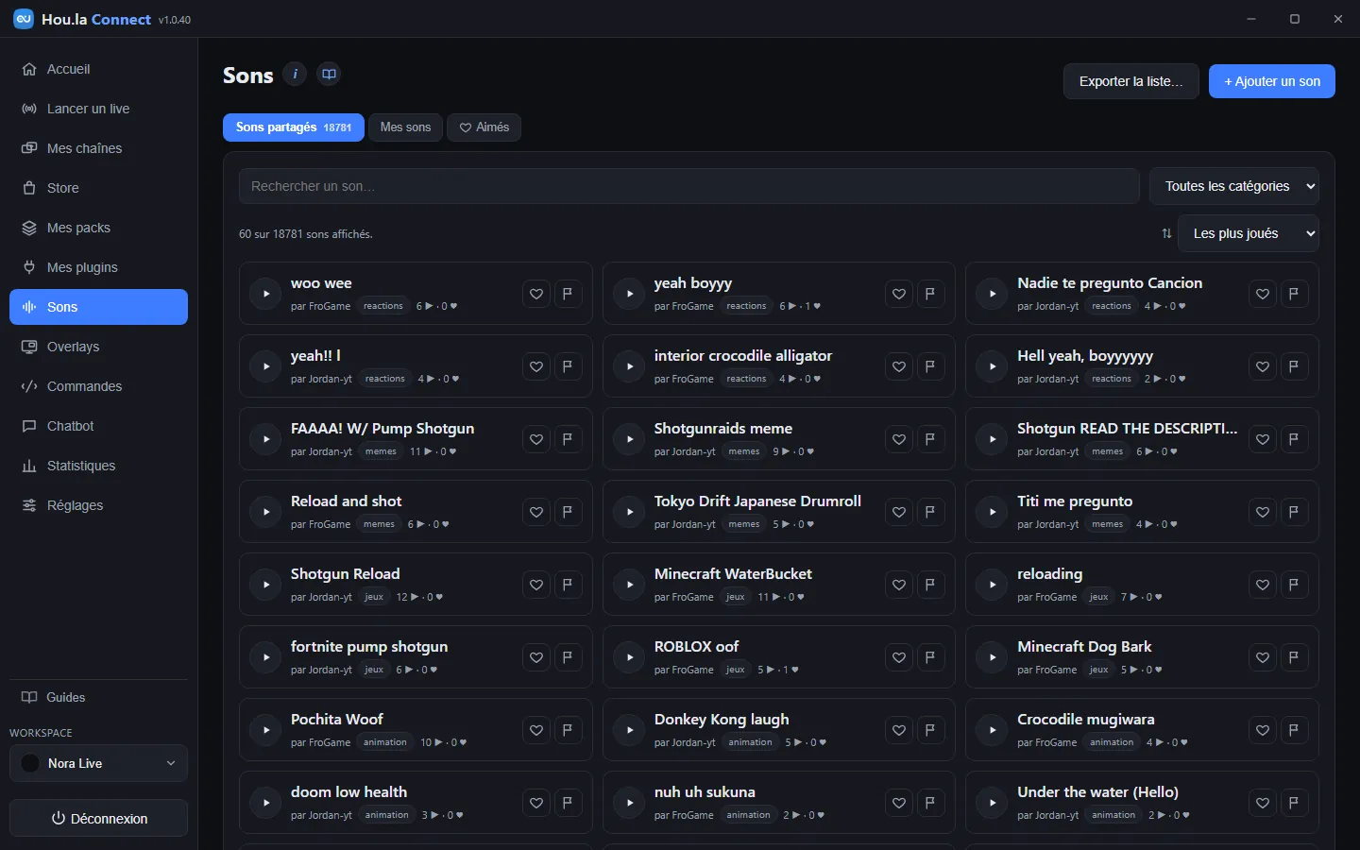The height and width of the screenshot is (850, 1360).
Task: Play the 'Donkey Kong laugh' sound
Action: [x=629, y=730]
